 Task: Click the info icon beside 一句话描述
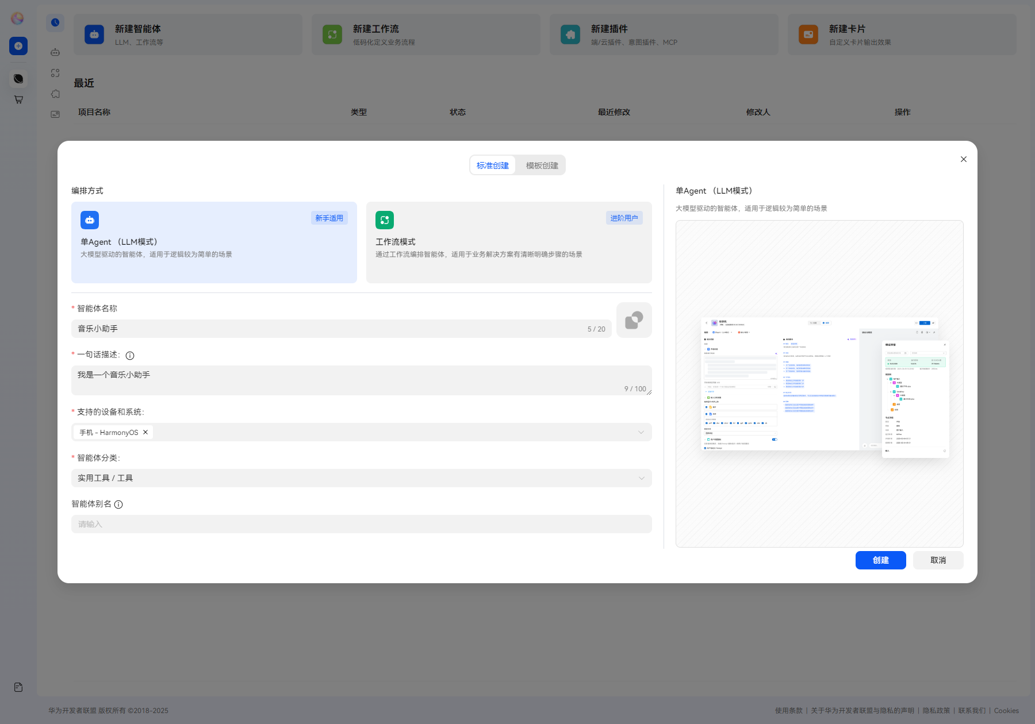130,356
